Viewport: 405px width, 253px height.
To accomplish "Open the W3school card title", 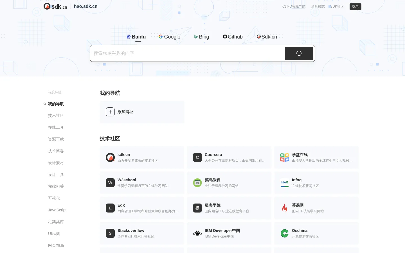I will [x=127, y=180].
